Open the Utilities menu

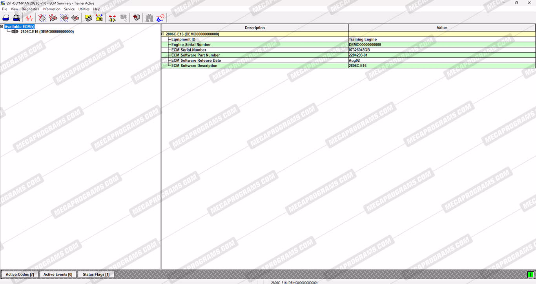[84, 9]
